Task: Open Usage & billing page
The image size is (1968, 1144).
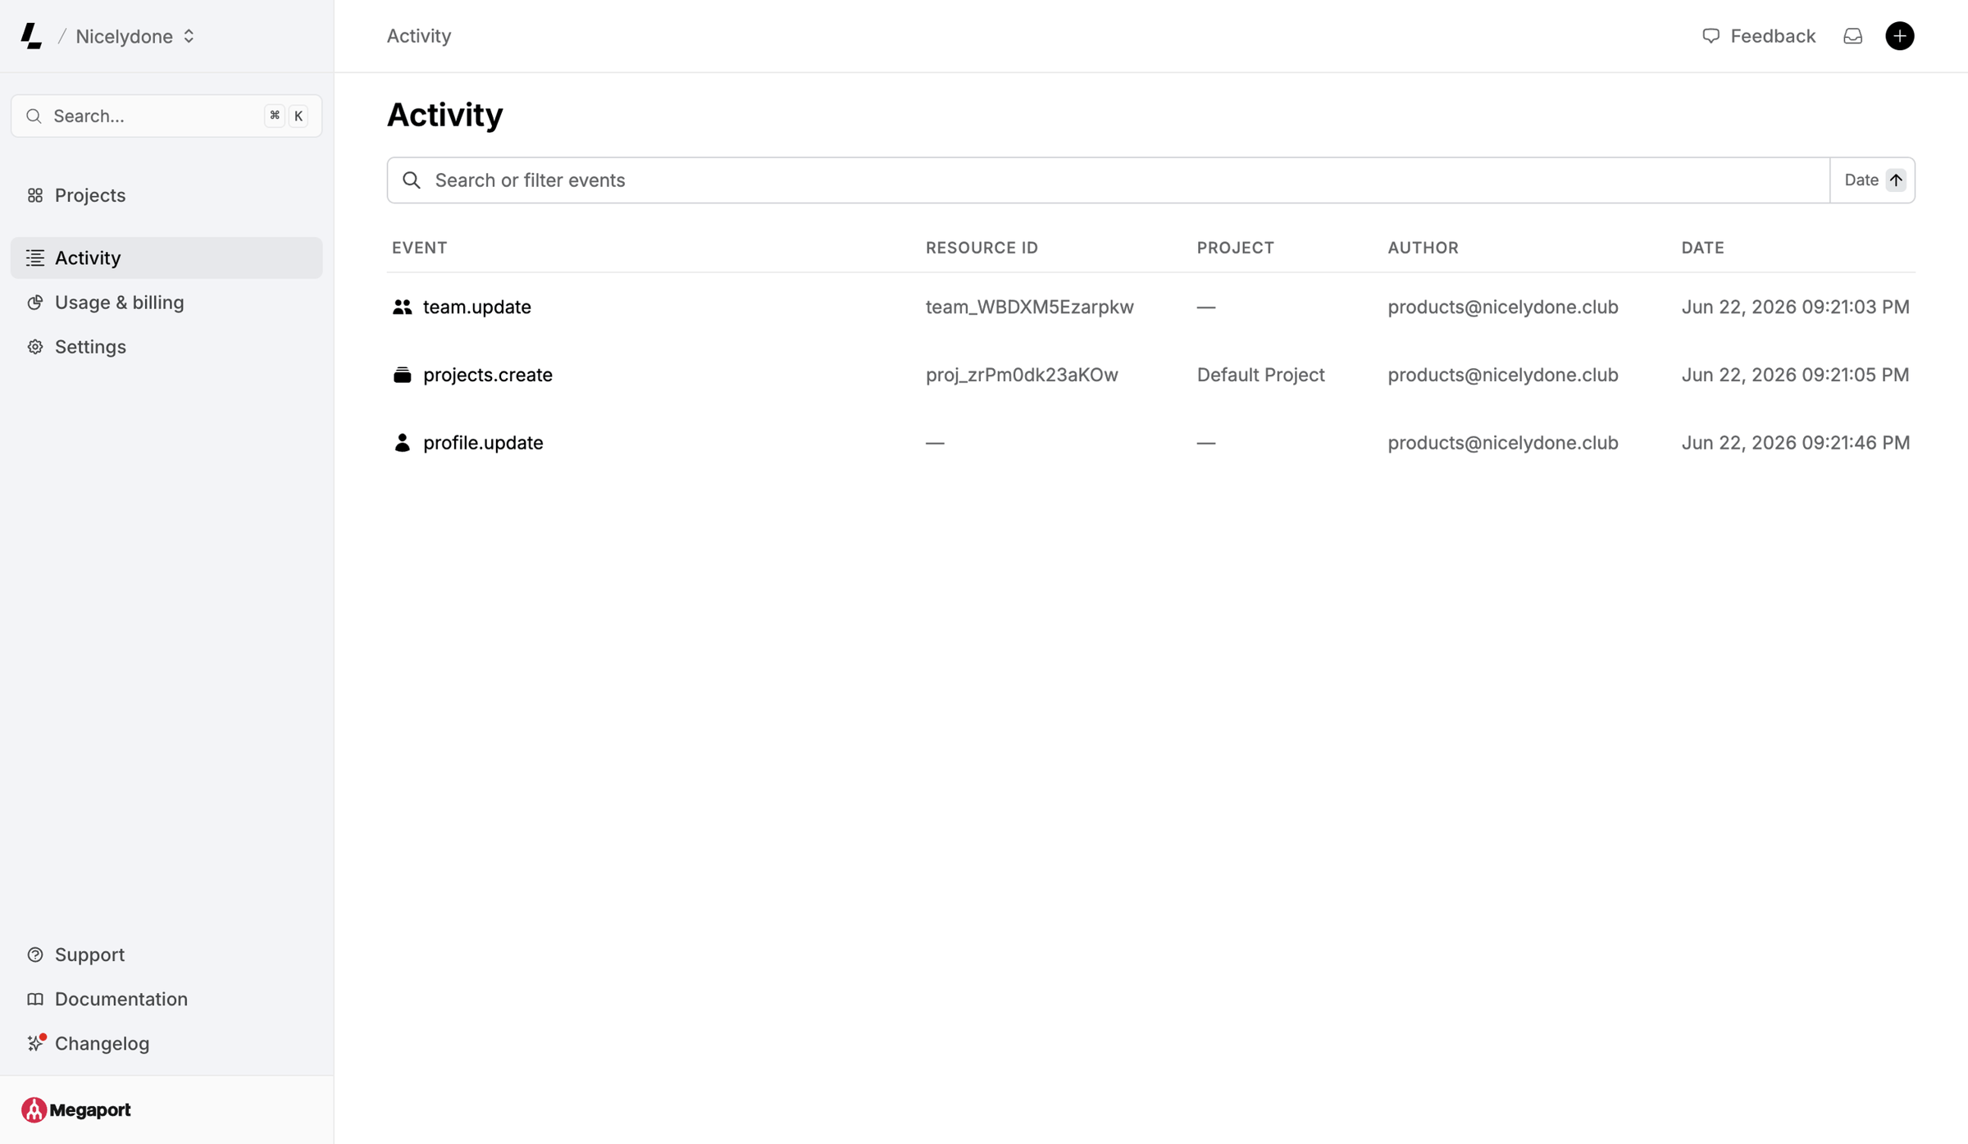Action: tap(166, 302)
